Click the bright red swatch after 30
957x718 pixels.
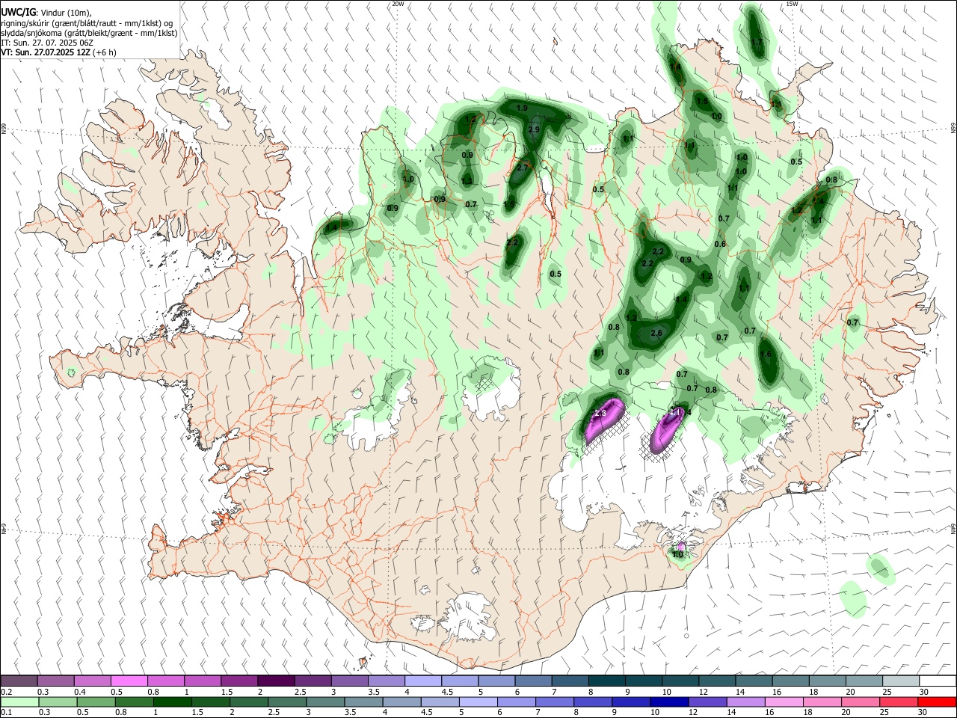(937, 702)
